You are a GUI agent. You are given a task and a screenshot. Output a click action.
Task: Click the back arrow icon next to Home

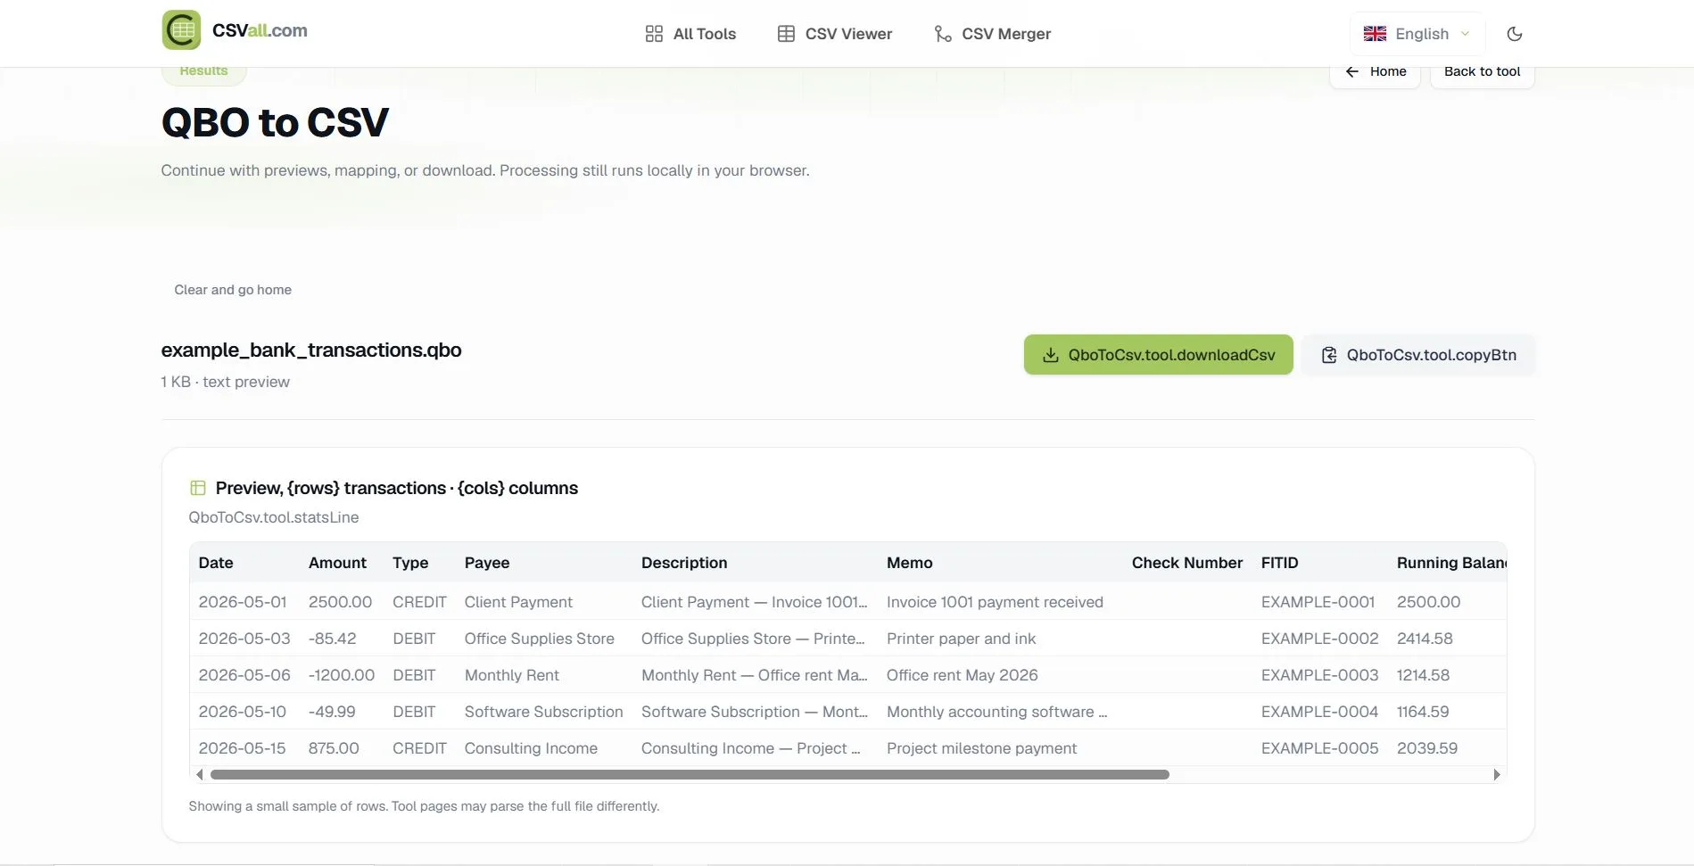click(x=1351, y=71)
